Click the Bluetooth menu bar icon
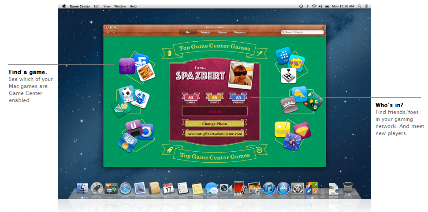 [308, 6]
